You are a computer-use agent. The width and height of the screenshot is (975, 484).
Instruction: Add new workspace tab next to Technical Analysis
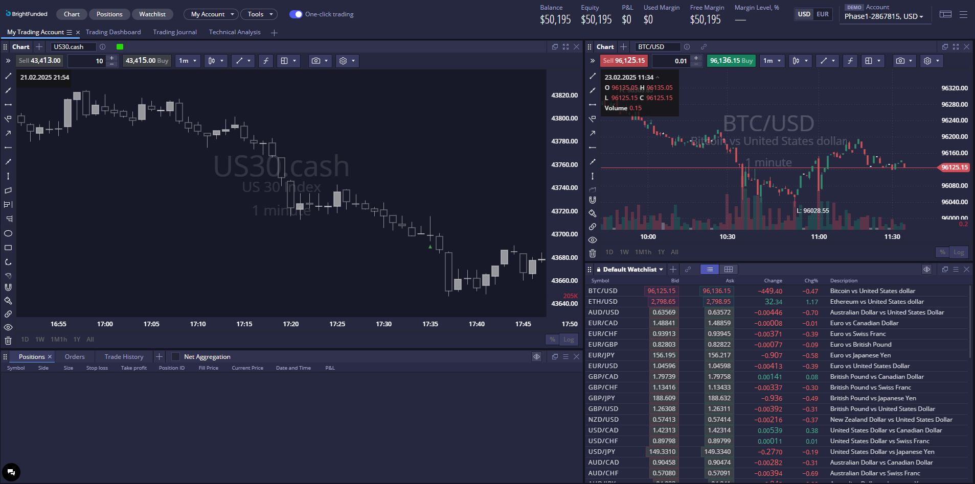point(275,33)
